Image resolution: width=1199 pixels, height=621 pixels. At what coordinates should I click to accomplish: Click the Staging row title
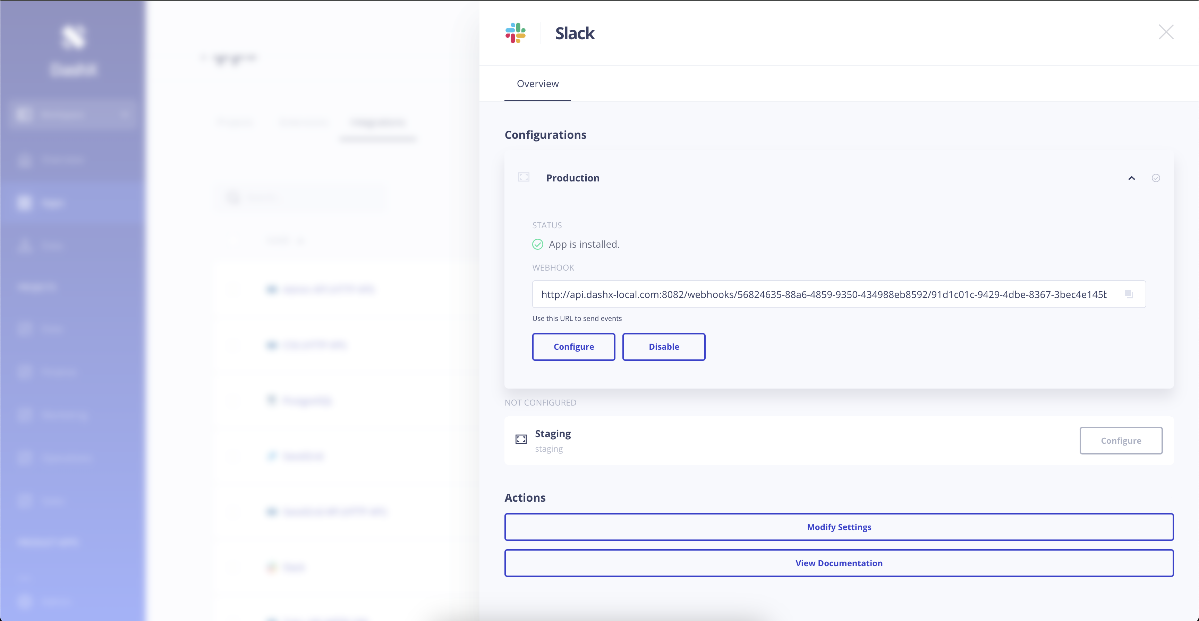[x=552, y=434]
